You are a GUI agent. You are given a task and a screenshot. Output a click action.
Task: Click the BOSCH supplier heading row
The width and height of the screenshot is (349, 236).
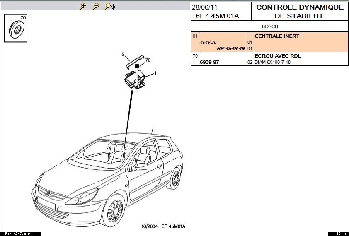[269, 26]
